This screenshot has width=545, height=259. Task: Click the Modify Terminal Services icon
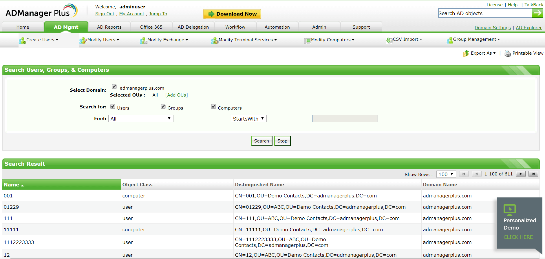pos(215,40)
